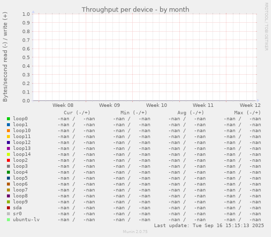The width and height of the screenshot is (271, 237).
Task: Select the loop12 legend label
Action: [22, 142]
